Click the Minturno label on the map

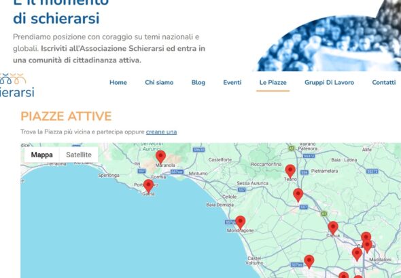pos(198,174)
